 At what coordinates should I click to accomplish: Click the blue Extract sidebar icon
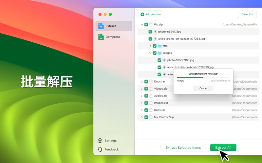(x=101, y=26)
